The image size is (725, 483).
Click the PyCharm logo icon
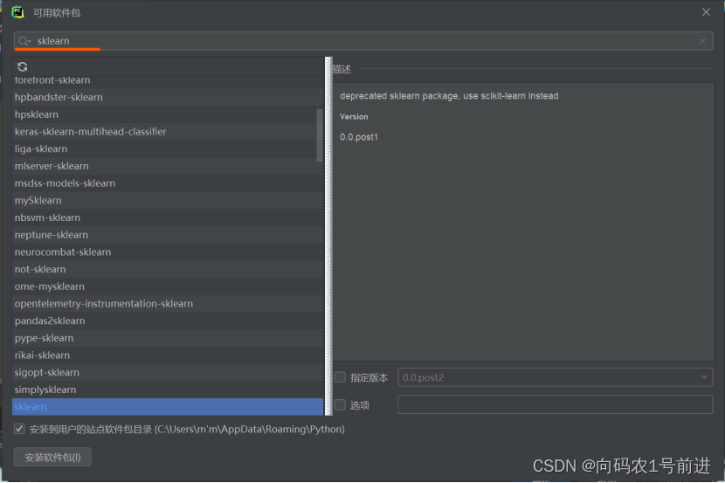[x=18, y=12]
